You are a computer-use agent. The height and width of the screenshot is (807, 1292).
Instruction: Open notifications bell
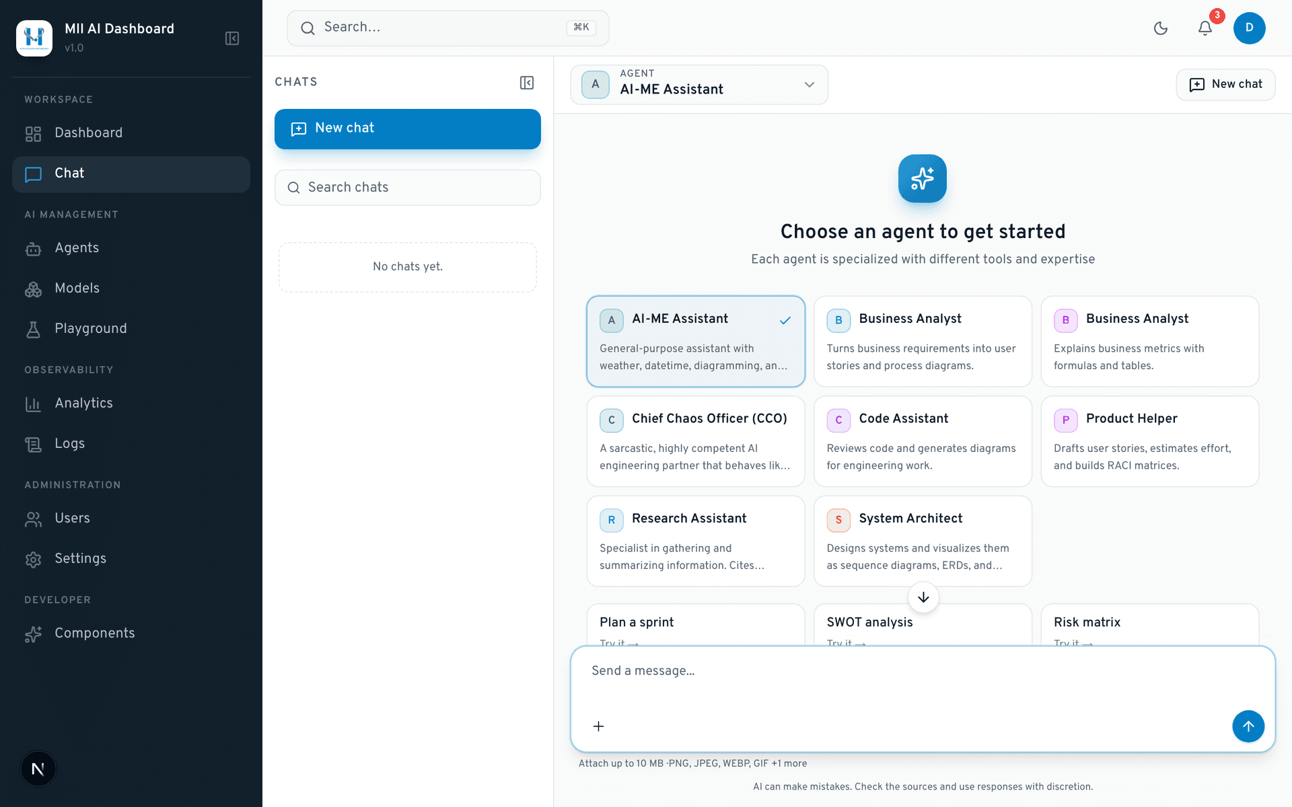click(1205, 28)
